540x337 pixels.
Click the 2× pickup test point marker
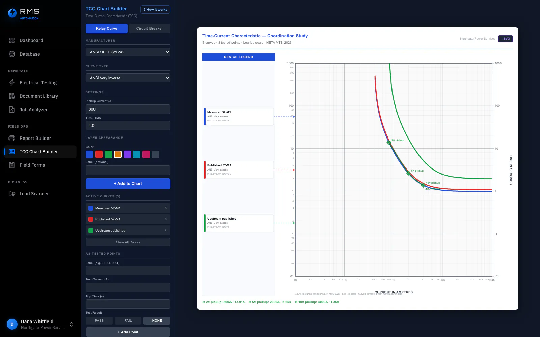389,143
